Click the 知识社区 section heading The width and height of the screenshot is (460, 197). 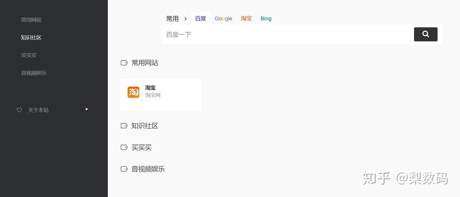[x=145, y=126]
